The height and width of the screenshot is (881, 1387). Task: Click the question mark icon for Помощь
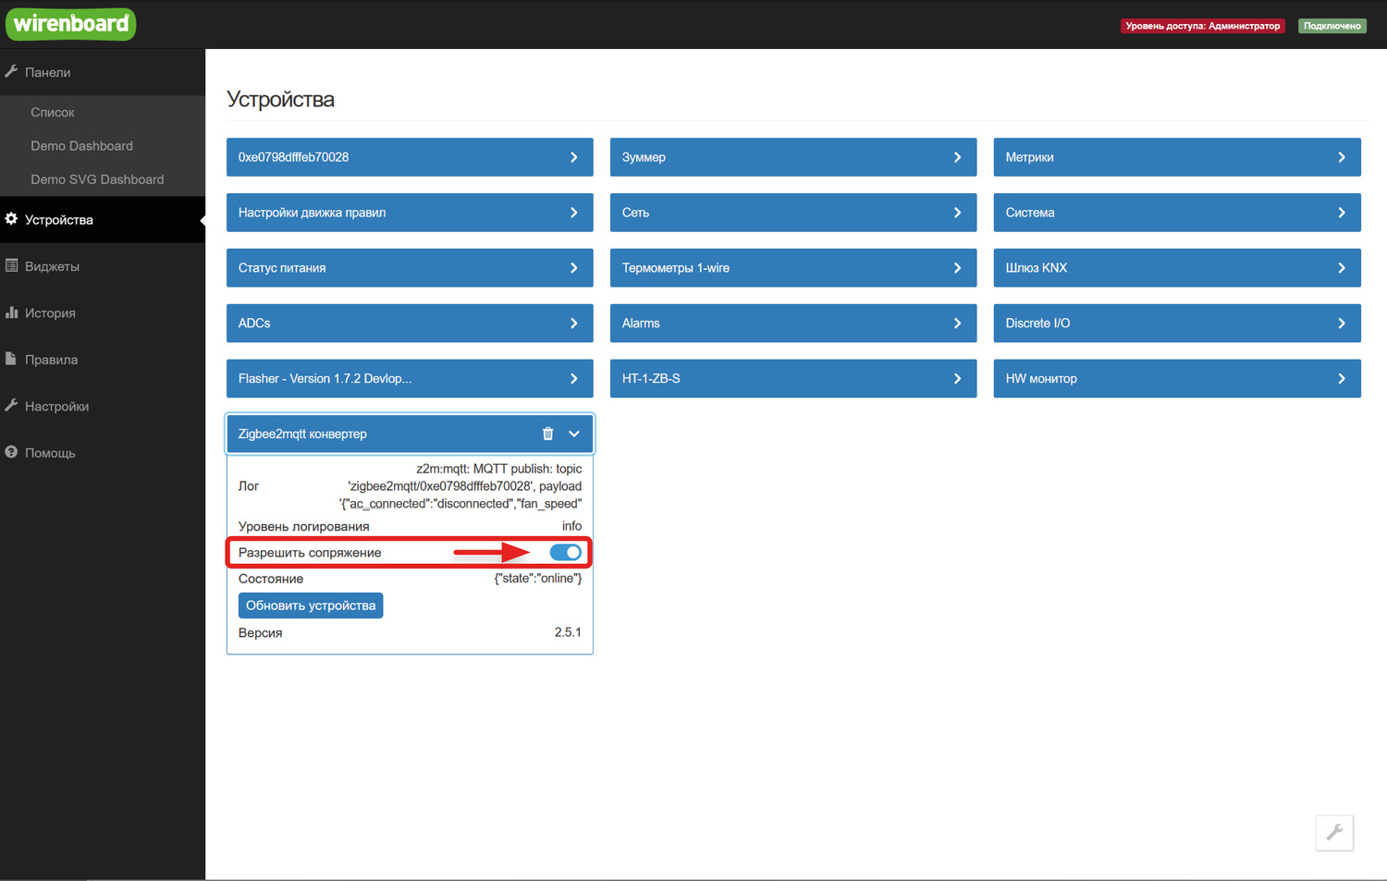(11, 452)
